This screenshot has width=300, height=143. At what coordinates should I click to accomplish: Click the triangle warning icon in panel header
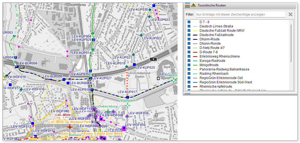[193, 5]
